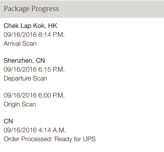Viewport: 164px width, 152px height.
Task: Select the 09/16/2016 6:00 P.M. timestamp
Action: click(x=34, y=95)
